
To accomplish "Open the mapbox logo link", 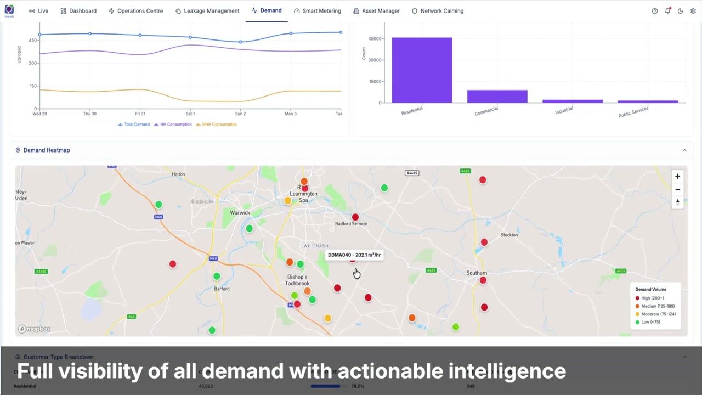I will click(35, 329).
